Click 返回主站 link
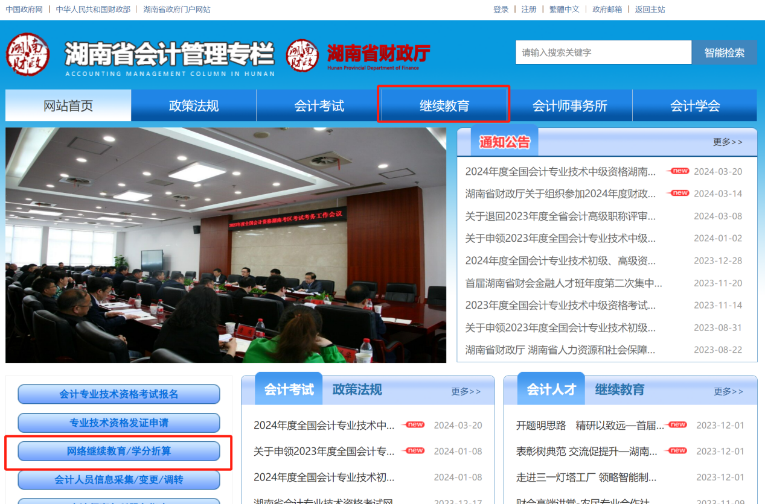 (x=650, y=9)
